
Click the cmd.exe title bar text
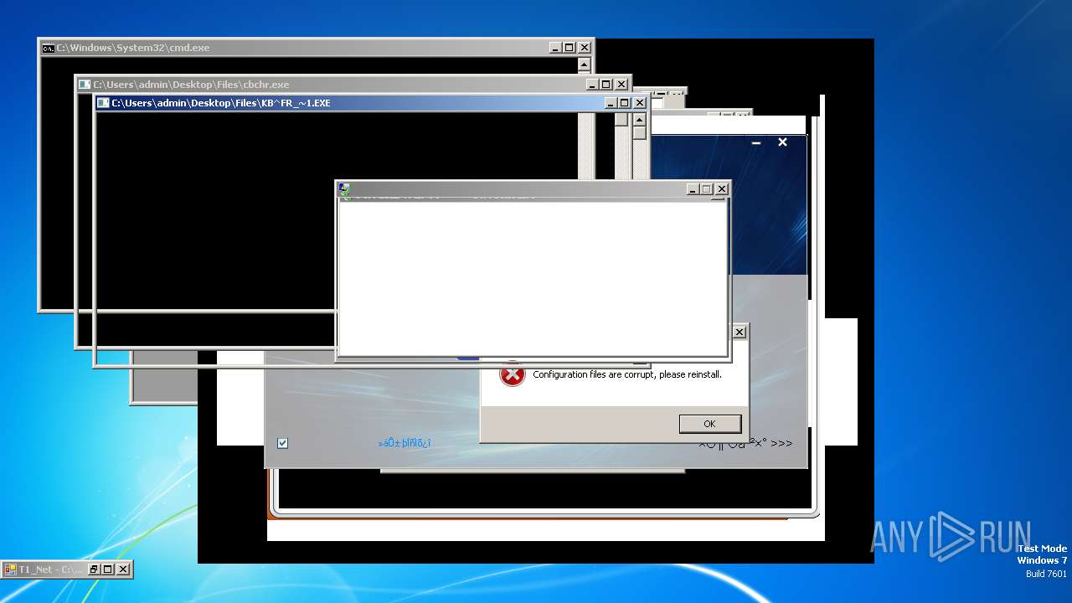[133, 48]
